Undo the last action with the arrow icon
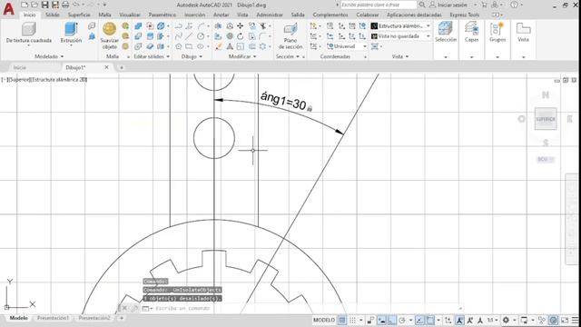This screenshot has height=327, width=581. [x=76, y=5]
